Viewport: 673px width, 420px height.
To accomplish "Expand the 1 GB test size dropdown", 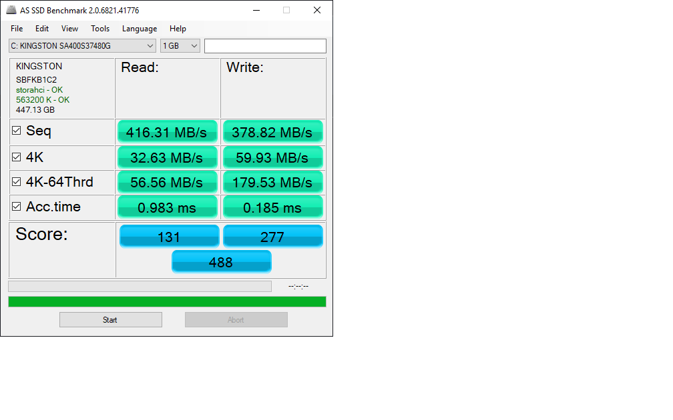I will click(x=194, y=46).
